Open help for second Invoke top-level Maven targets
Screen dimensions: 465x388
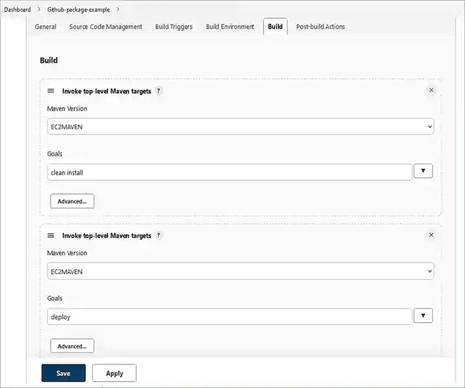coord(159,236)
